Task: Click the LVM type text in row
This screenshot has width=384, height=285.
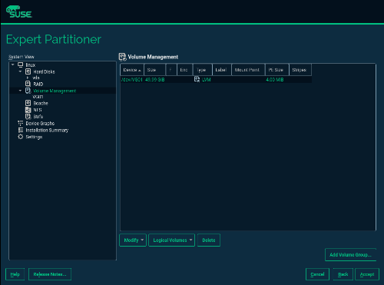Action: click(207, 80)
